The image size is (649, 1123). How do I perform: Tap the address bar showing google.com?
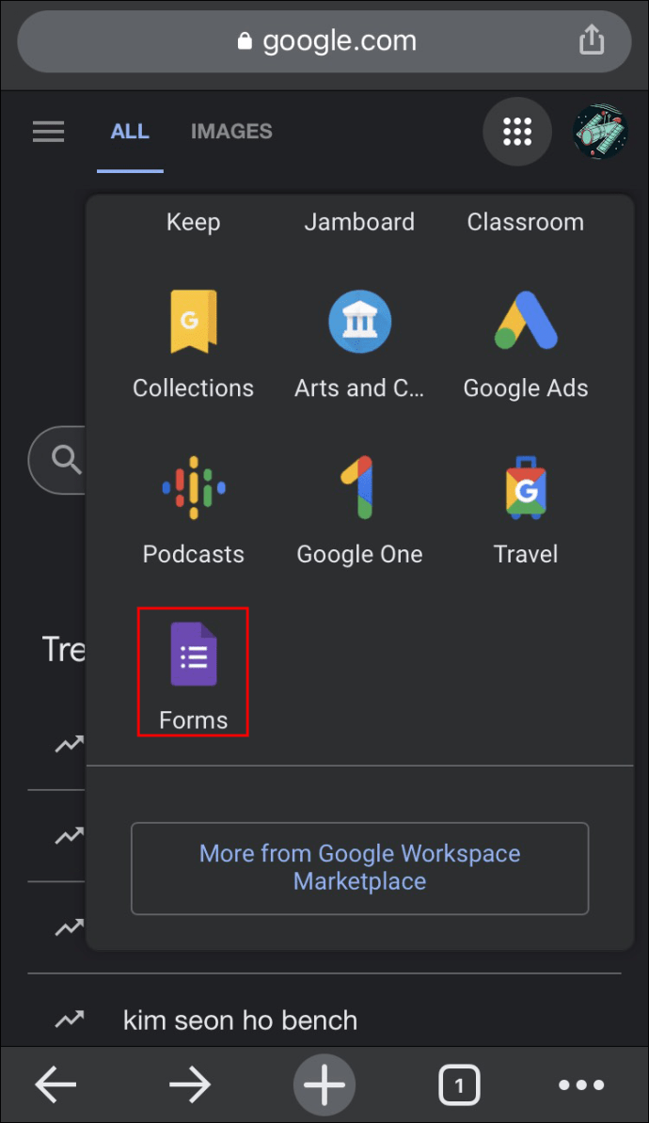tap(324, 40)
